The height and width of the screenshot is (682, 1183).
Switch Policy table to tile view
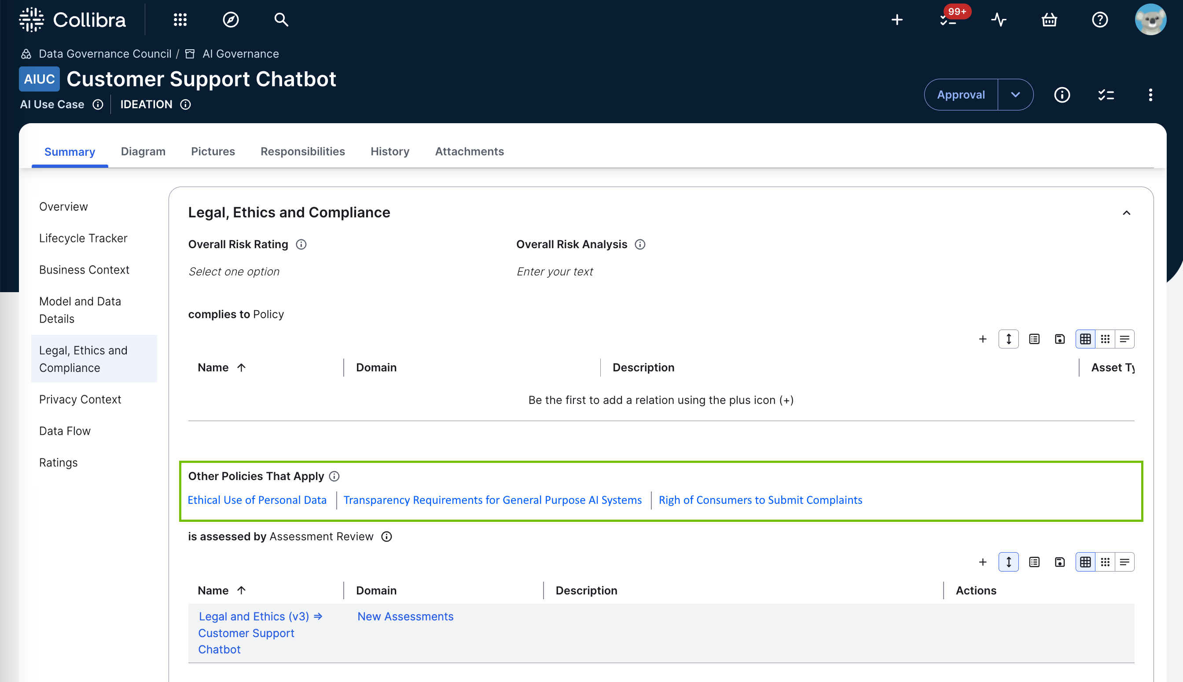click(1105, 339)
